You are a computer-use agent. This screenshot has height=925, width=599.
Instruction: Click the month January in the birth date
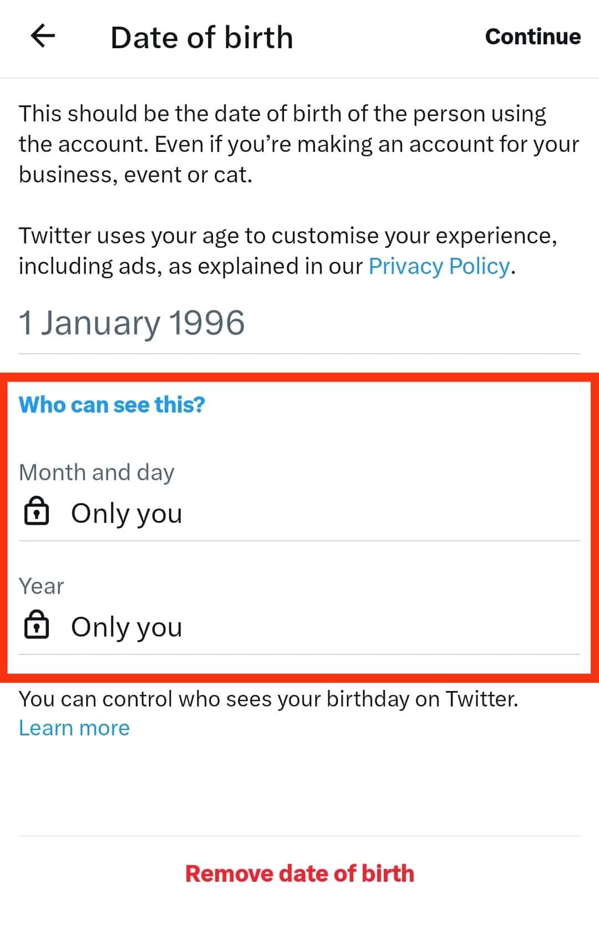[100, 323]
